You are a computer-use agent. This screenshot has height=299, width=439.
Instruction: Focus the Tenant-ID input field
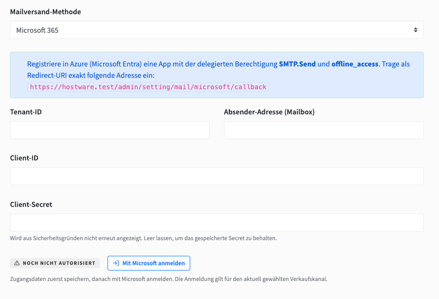[x=110, y=130]
